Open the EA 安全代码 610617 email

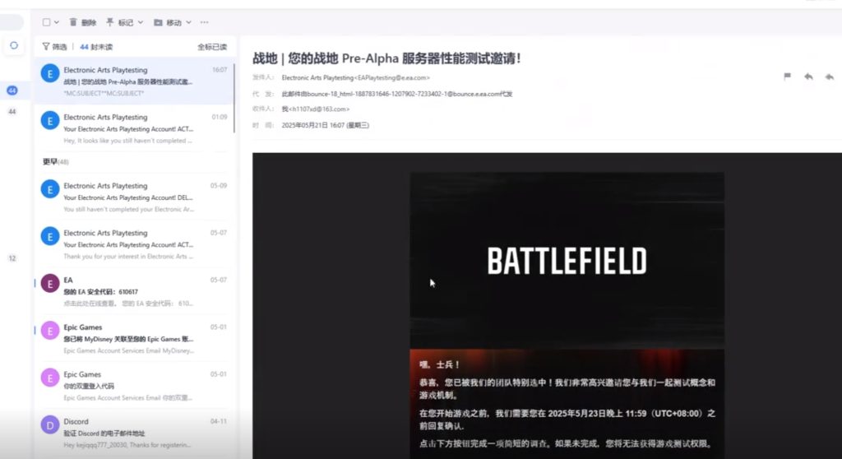tap(134, 291)
